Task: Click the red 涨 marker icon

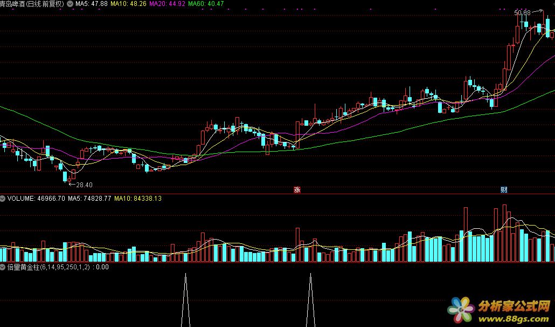Action: tap(297, 189)
